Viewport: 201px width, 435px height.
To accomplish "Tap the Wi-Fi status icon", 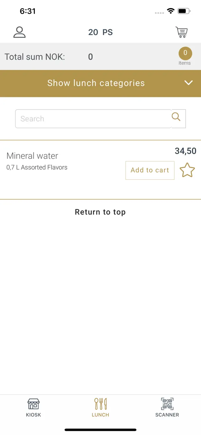I will coord(170,11).
